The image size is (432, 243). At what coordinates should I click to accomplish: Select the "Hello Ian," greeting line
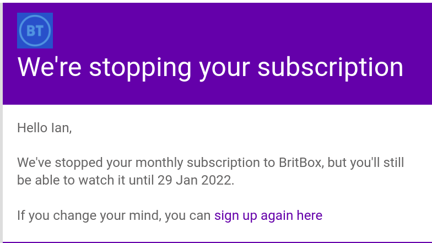(x=45, y=128)
